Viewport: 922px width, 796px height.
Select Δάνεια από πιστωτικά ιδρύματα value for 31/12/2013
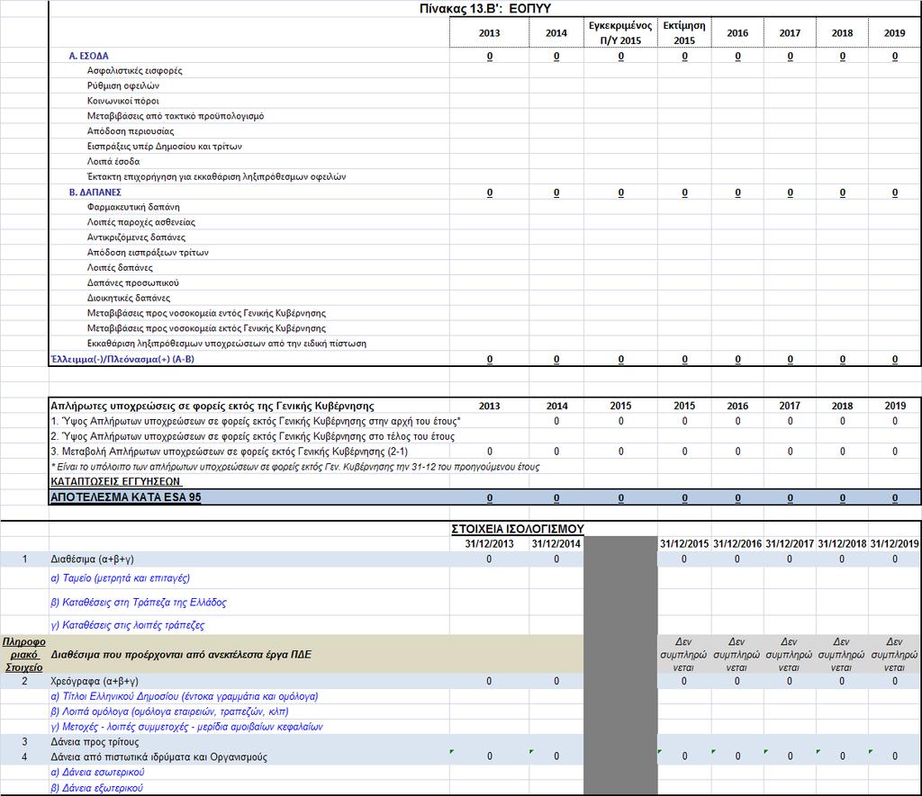click(489, 756)
